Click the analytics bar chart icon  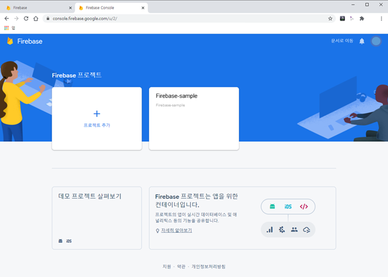(269, 230)
